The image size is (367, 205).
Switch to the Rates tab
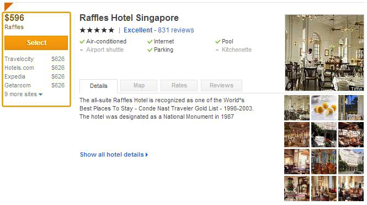(179, 85)
